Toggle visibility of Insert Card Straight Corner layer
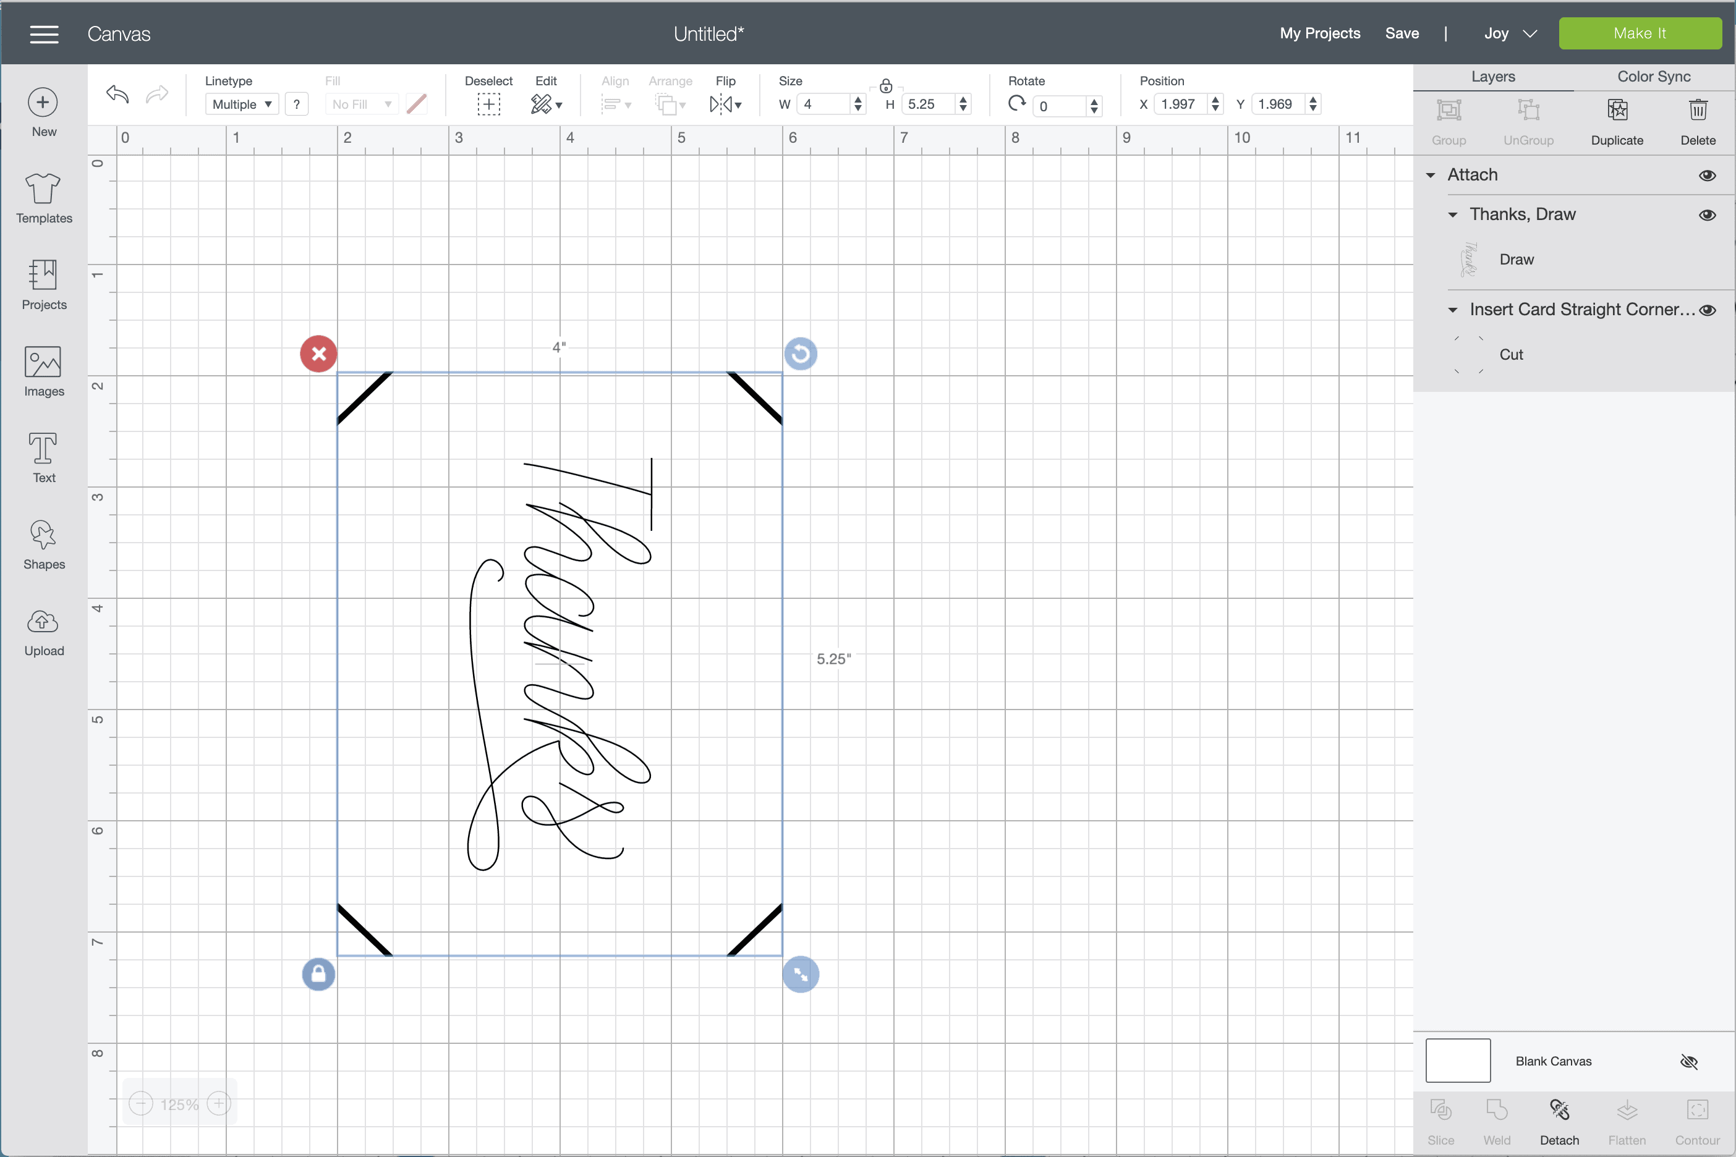The width and height of the screenshot is (1736, 1157). (x=1707, y=310)
